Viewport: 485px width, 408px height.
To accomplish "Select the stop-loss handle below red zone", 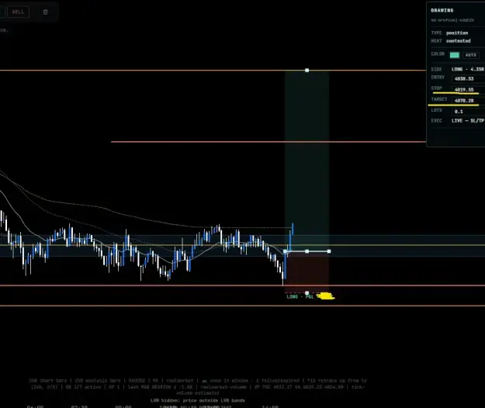I will (307, 292).
